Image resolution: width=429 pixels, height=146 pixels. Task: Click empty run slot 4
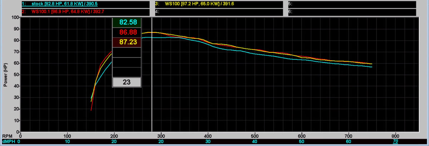click(x=218, y=12)
